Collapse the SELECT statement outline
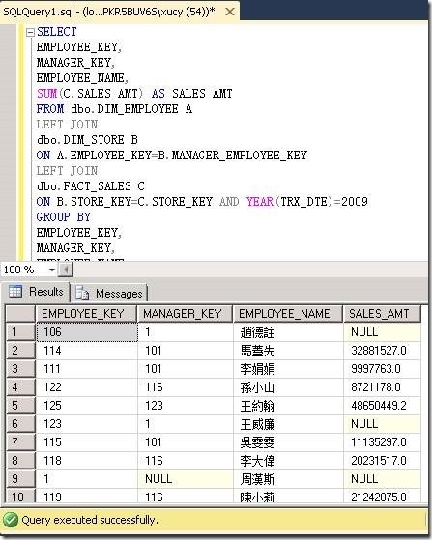The width and height of the screenshot is (432, 540). coord(30,33)
